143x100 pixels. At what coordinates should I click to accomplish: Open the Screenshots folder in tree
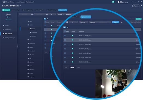[x=33, y=32]
